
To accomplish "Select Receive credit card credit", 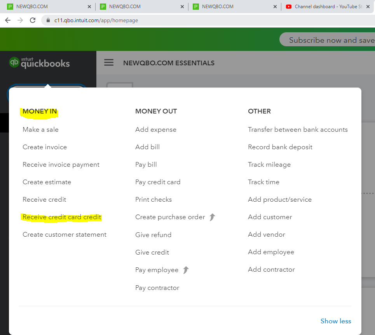I will [x=62, y=217].
